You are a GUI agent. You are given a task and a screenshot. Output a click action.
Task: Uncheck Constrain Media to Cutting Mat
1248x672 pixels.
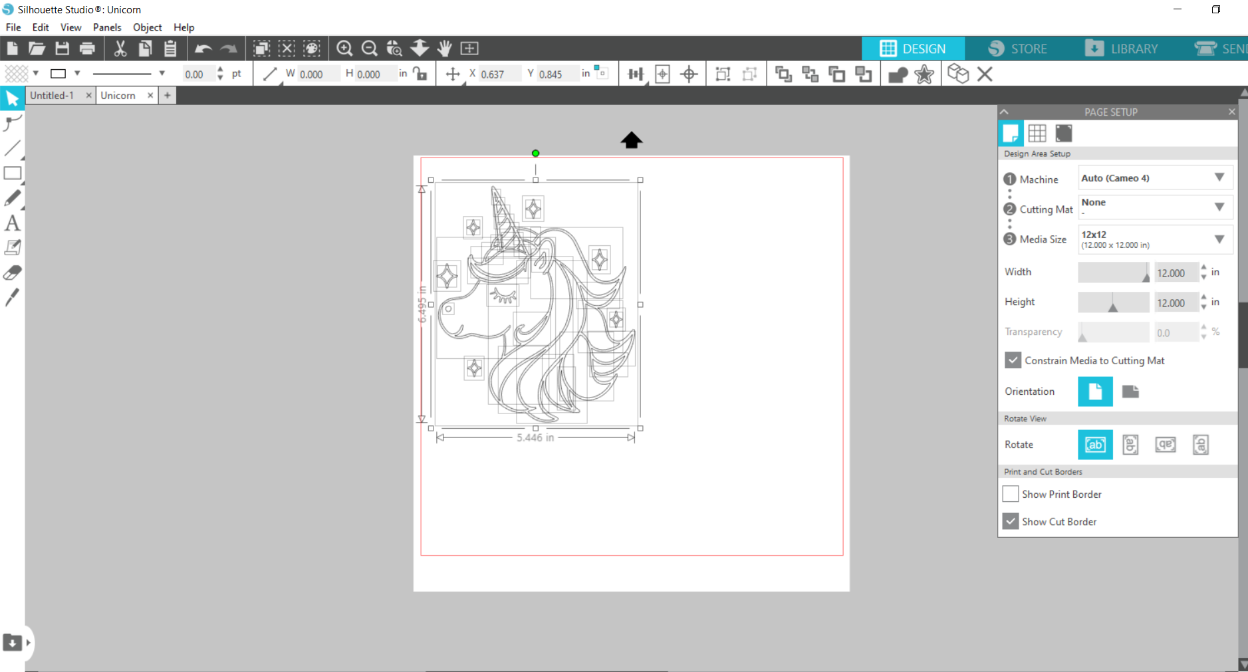tap(1013, 360)
